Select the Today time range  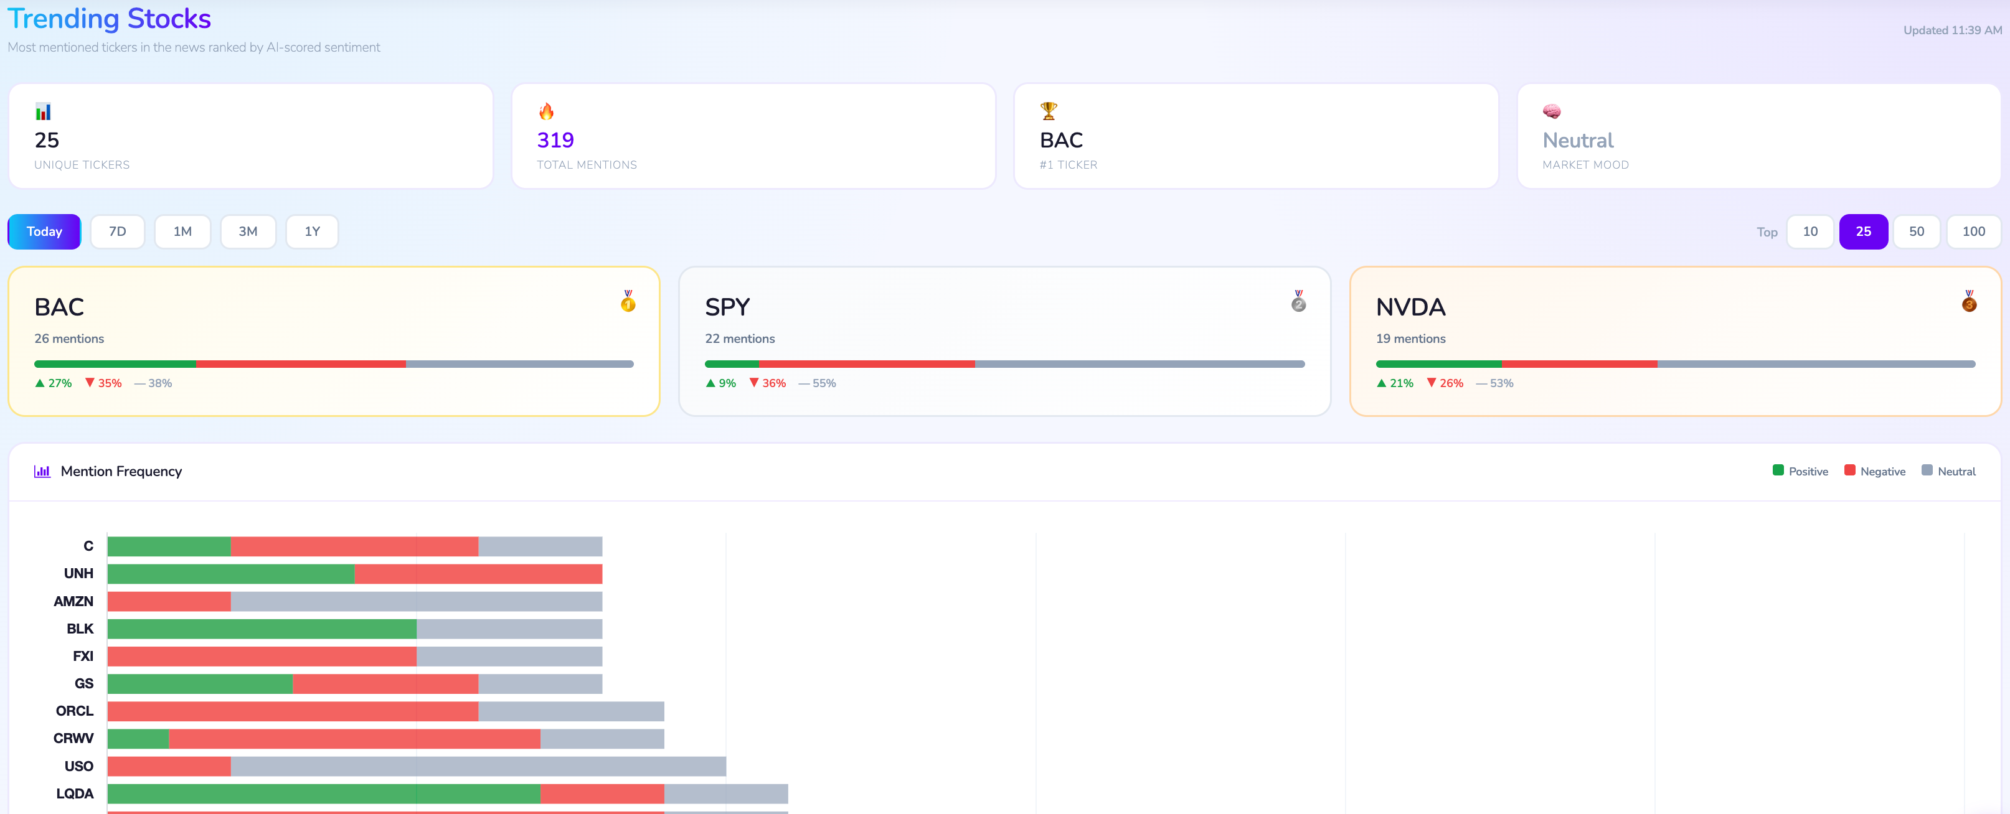tap(44, 232)
